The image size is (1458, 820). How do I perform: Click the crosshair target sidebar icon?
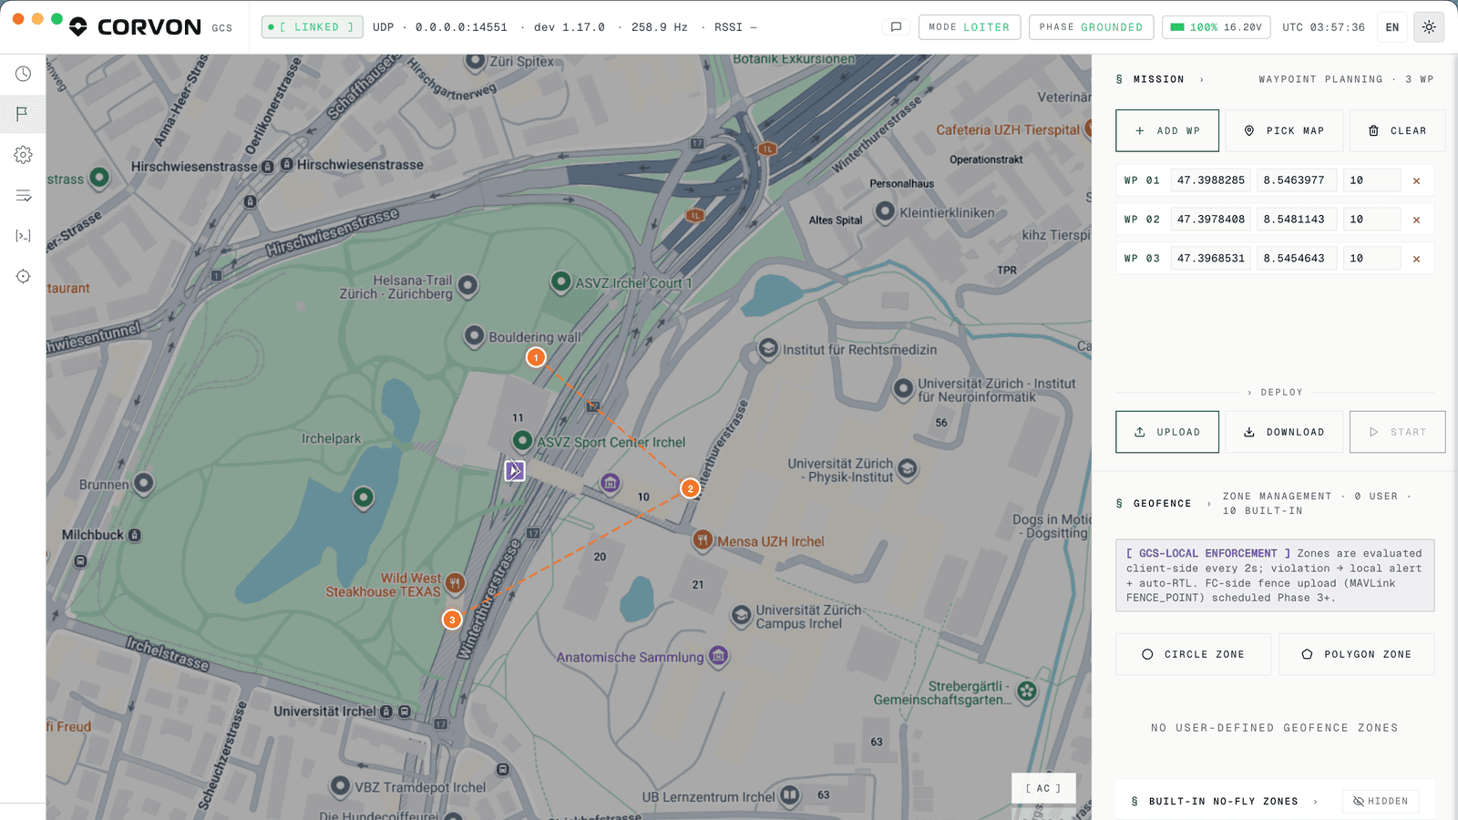coord(23,276)
